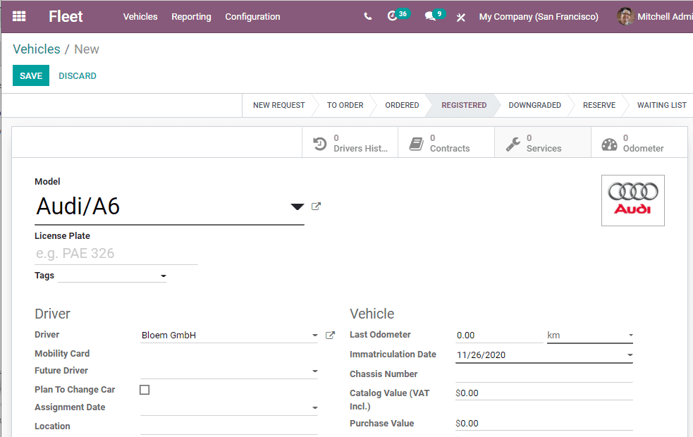Click the Purchase Value amount field
The width and height of the screenshot is (693, 437).
[x=544, y=424]
